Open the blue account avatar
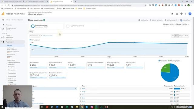The height and width of the screenshot is (109, 194). (190, 14)
